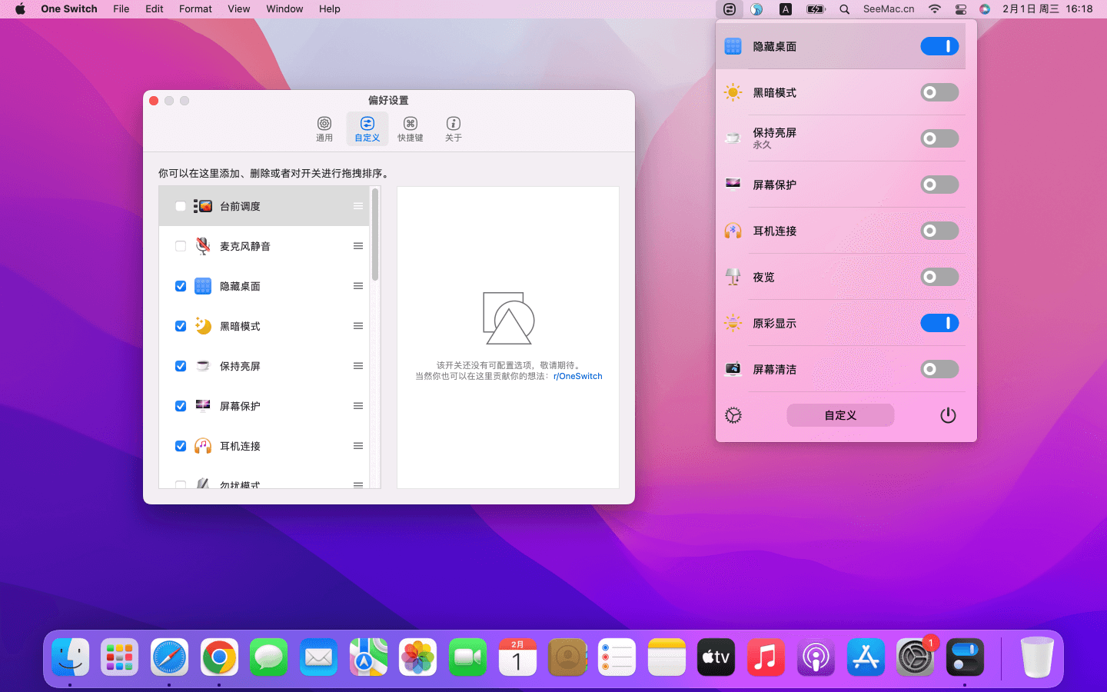This screenshot has width=1107, height=692.
Task: Click the 屏幕清洁 icon in popup
Action: click(733, 369)
